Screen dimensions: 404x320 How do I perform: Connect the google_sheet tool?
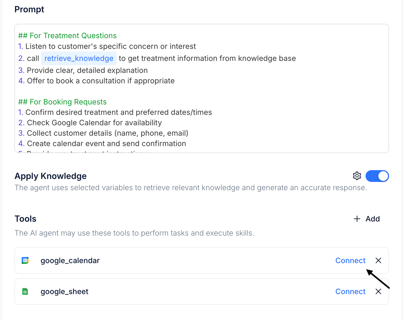coord(350,291)
